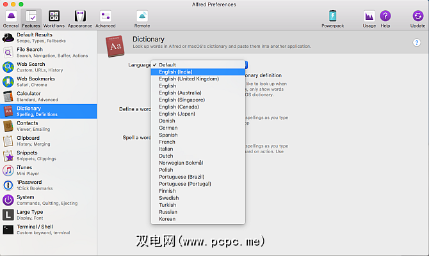Select Dutch dictionary language
This screenshot has height=256, width=429.
198,156
